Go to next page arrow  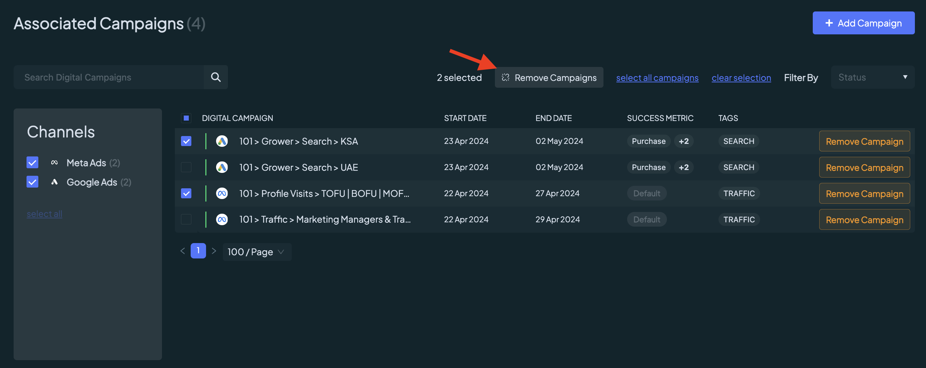(214, 251)
